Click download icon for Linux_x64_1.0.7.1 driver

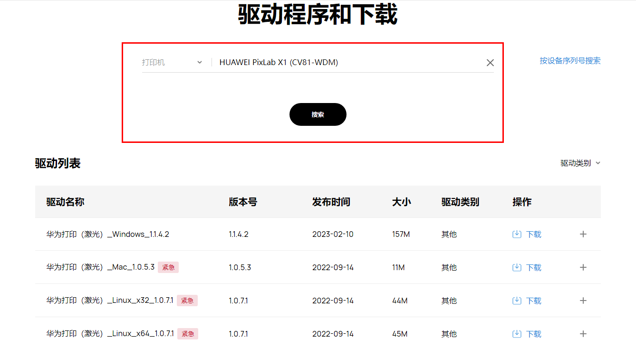point(517,334)
